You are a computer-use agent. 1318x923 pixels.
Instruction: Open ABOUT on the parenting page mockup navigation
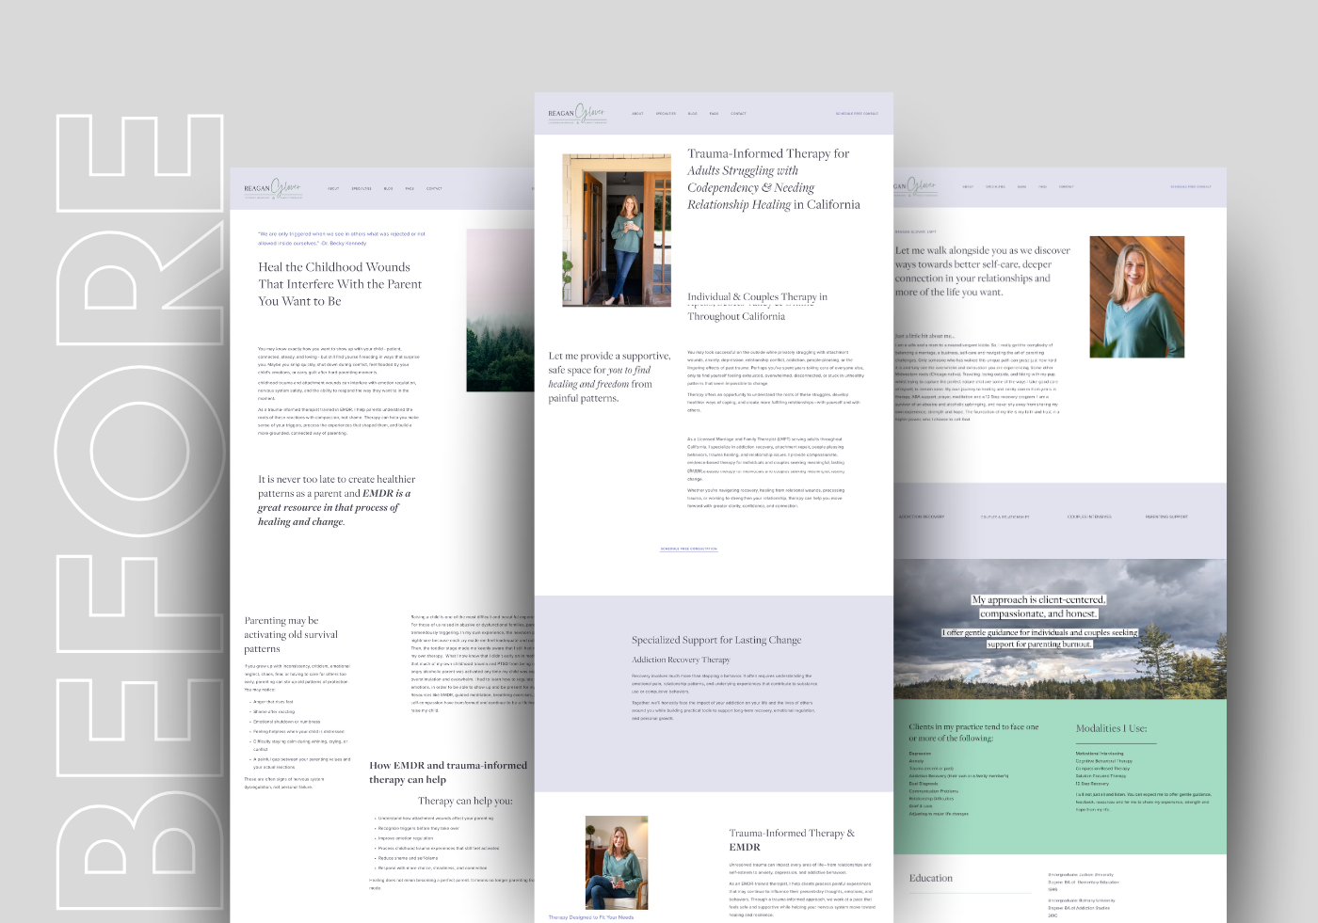[x=333, y=188]
